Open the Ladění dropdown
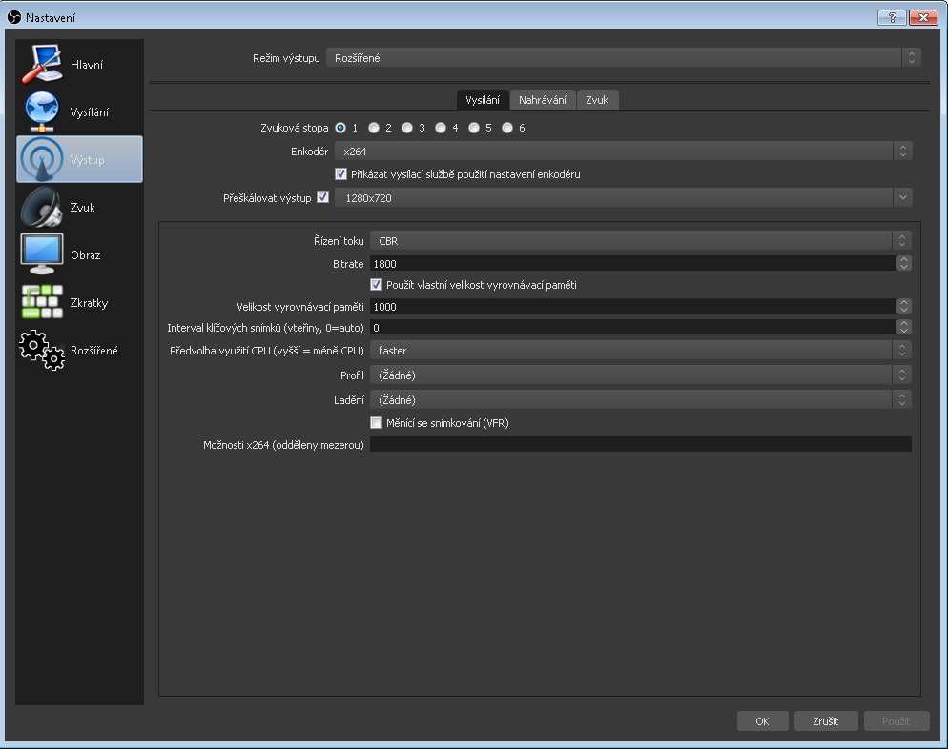 click(x=640, y=400)
